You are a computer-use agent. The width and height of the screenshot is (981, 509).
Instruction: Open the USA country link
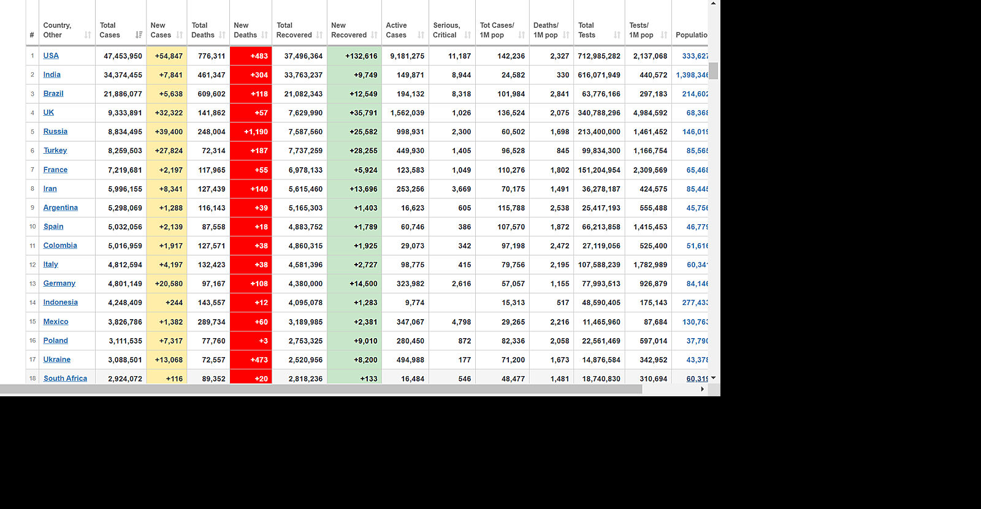51,56
